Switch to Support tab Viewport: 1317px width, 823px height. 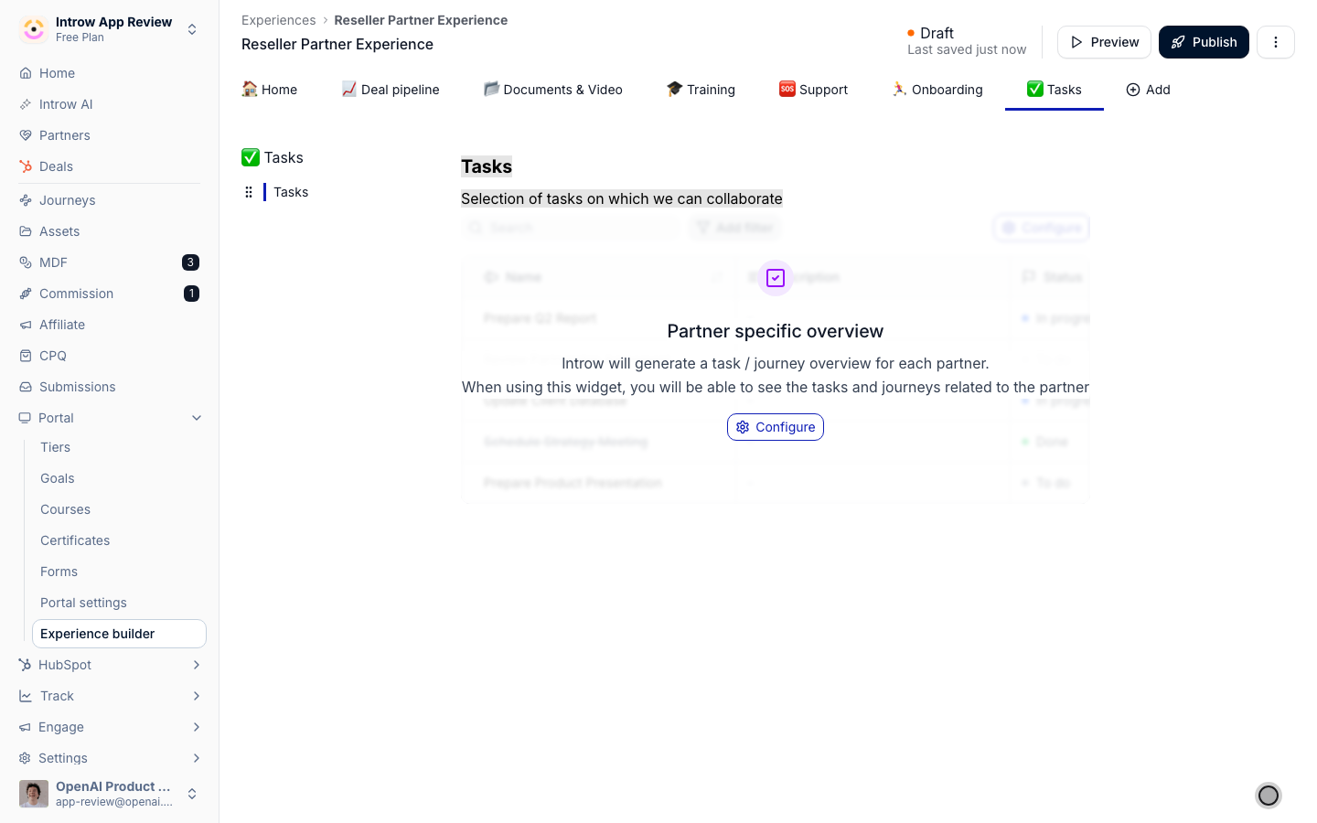click(814, 90)
